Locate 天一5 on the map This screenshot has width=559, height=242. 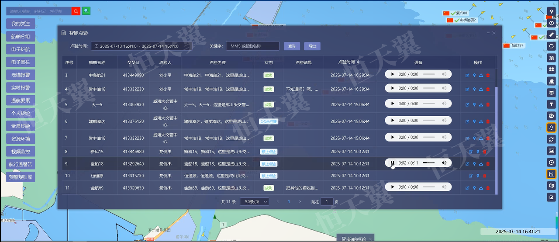474,105
